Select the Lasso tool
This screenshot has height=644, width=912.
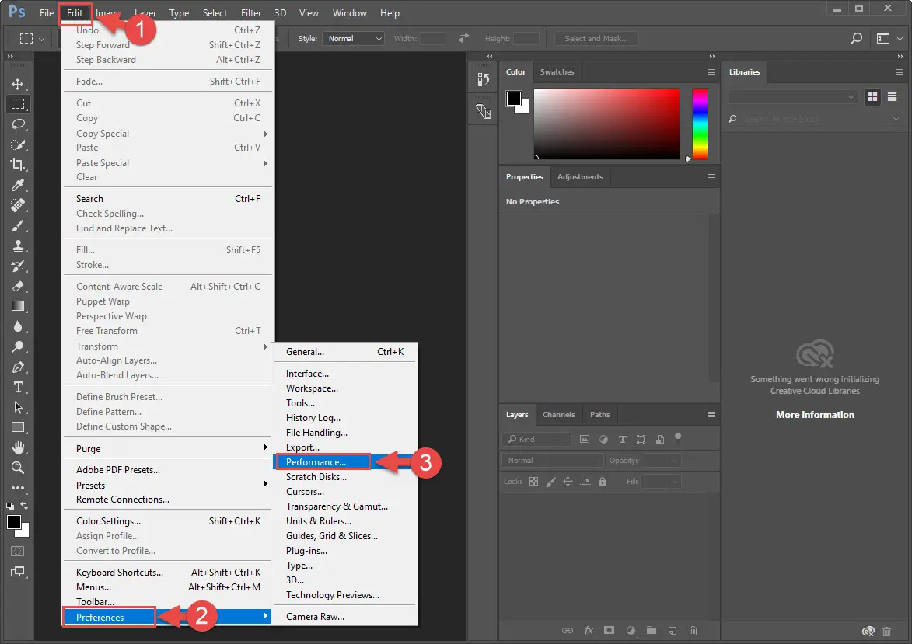[x=17, y=124]
